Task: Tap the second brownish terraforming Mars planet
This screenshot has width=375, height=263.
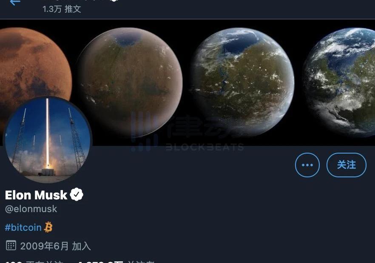Action: coord(130,82)
